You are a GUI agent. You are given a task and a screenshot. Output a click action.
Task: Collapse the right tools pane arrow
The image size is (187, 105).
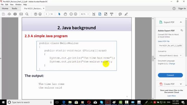[x=155, y=58]
